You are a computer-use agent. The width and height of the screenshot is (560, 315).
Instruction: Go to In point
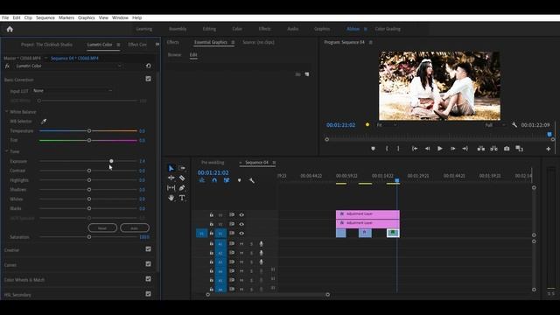415,149
